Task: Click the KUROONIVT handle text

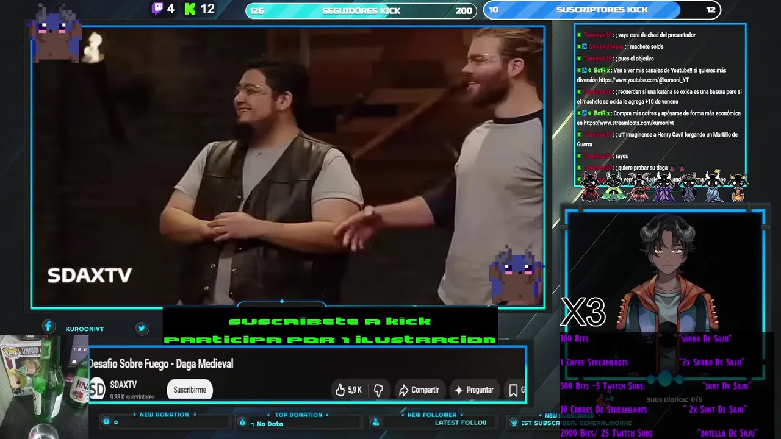Action: click(85, 329)
